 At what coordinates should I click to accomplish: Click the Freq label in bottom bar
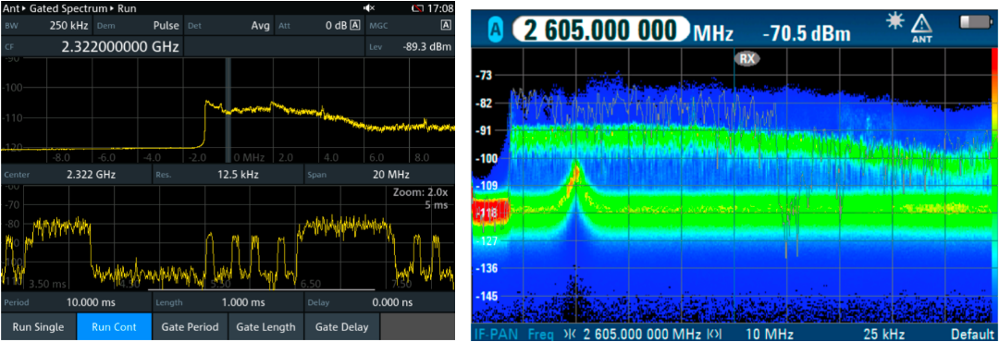tap(540, 335)
